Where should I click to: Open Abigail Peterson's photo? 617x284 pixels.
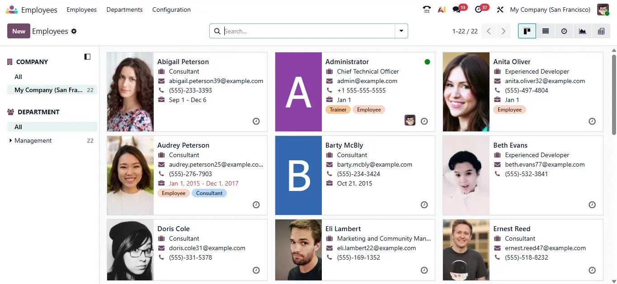130,92
